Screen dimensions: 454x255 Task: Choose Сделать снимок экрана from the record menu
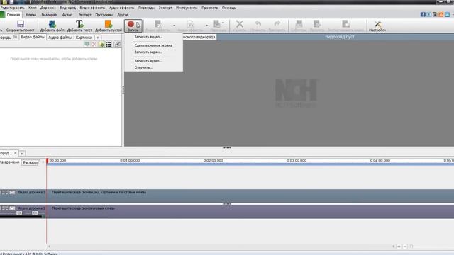153,45
